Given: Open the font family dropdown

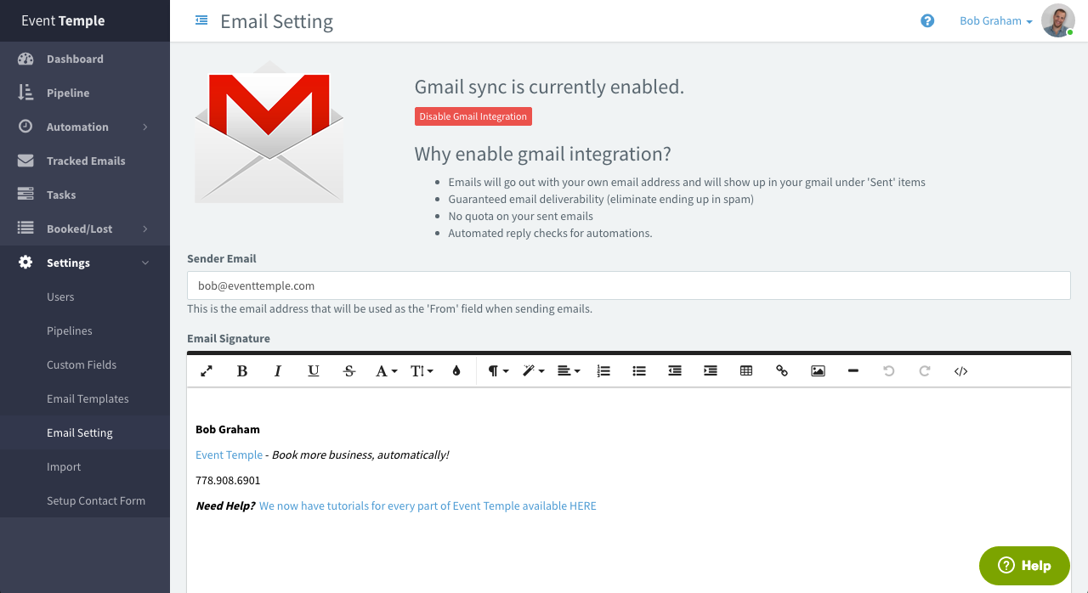Looking at the screenshot, I should tap(386, 371).
